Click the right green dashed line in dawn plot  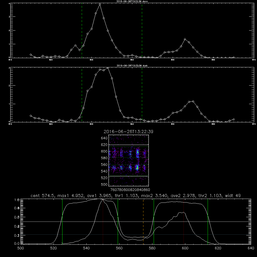[142, 30]
